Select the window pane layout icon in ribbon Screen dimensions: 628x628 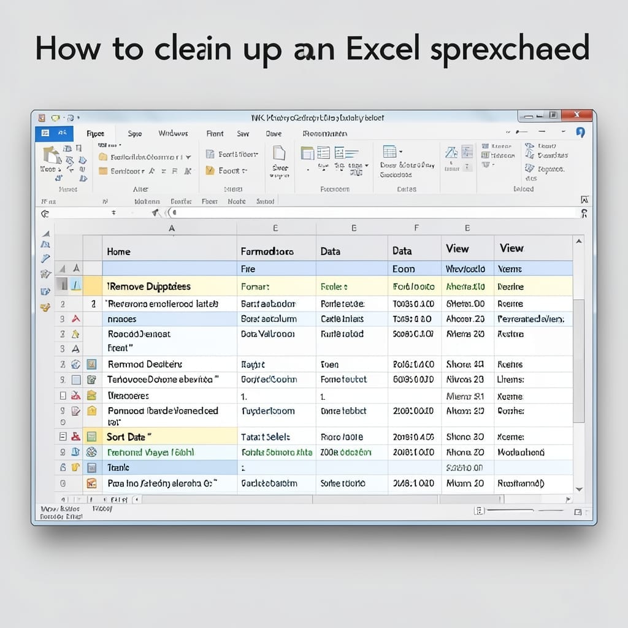308,153
